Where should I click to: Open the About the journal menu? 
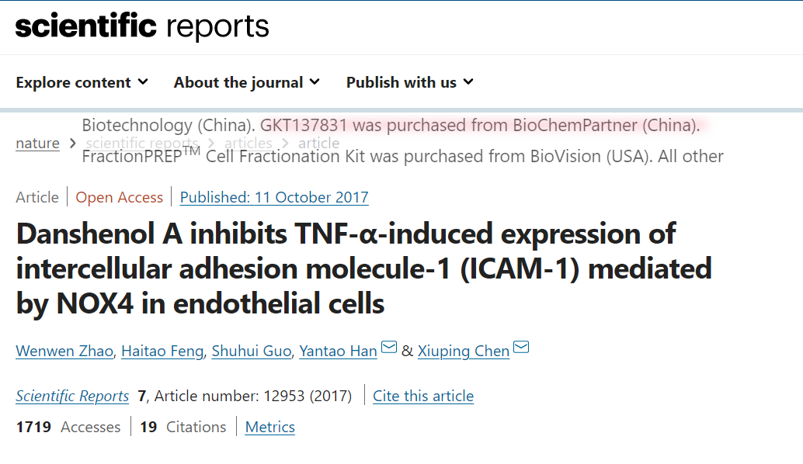[247, 82]
